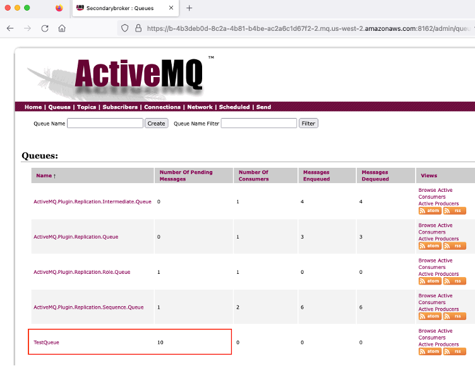Sort by Messages Dequeued header

[375, 175]
